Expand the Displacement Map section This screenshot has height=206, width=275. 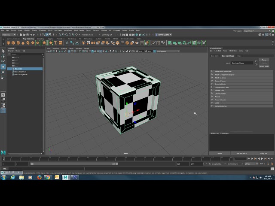241,87
